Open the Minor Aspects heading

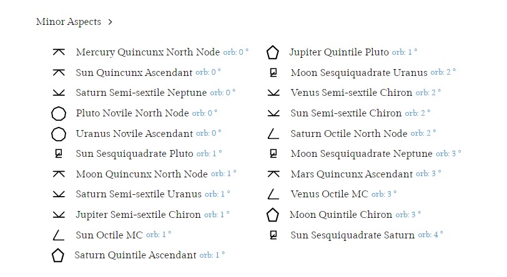coord(69,22)
